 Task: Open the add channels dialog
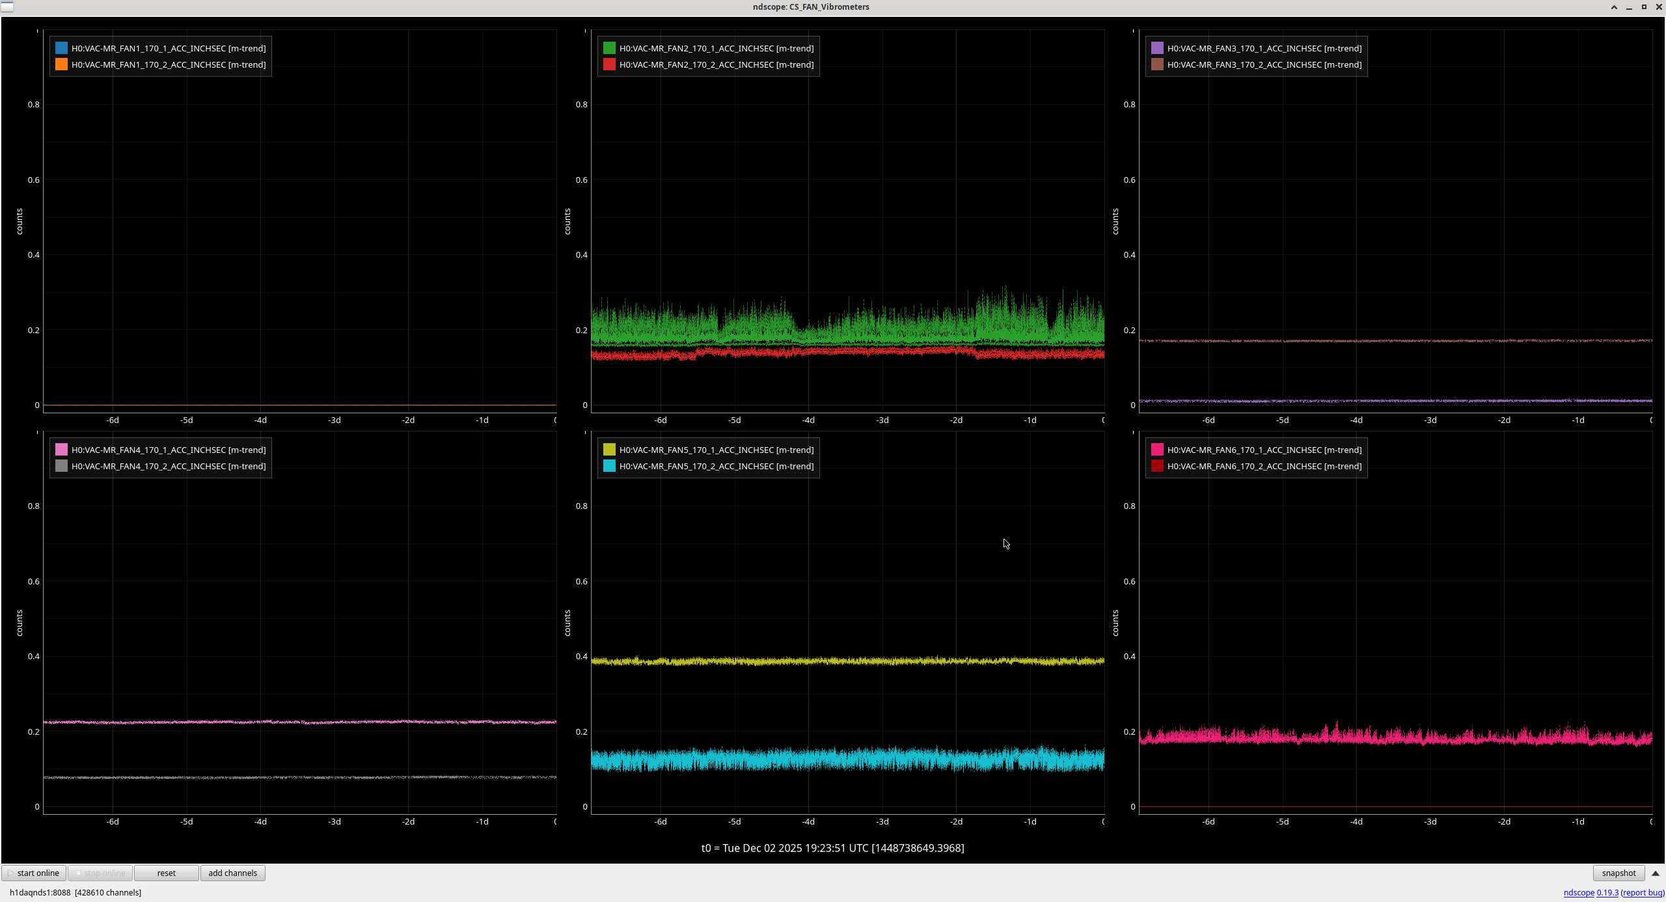(232, 873)
